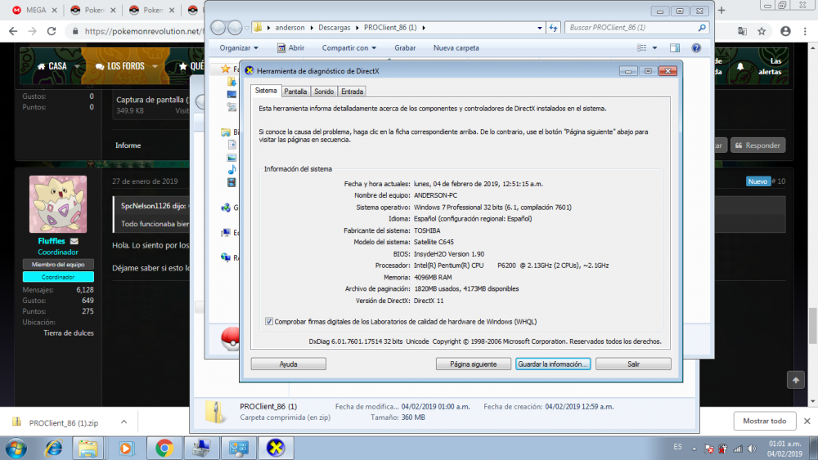Click the Salir button
Screen dimensions: 818x460
pos(633,364)
